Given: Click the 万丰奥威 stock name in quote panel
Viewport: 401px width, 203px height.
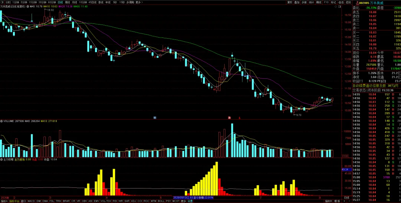Looking at the screenshot, I should pos(377,3).
